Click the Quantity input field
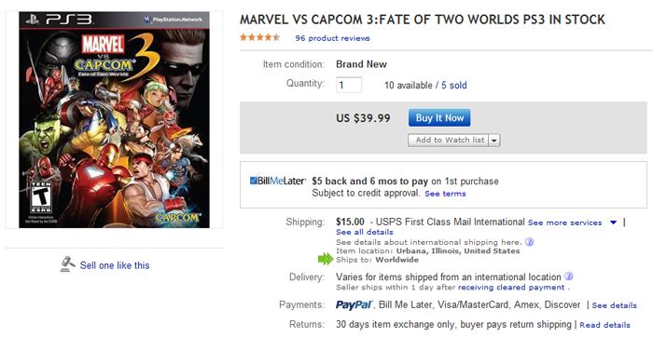This screenshot has width=653, height=337. click(349, 86)
